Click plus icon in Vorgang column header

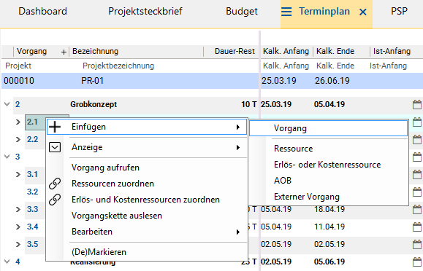64,52
